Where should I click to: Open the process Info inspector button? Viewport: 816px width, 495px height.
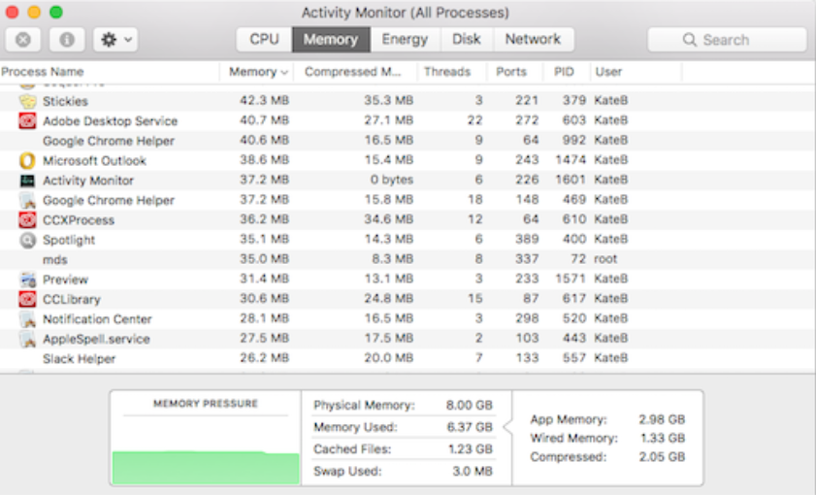[x=67, y=40]
